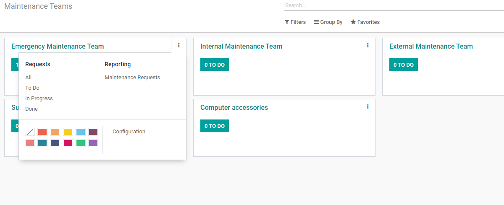
Task: Pick the dark navy color swatch
Action: [x=55, y=143]
